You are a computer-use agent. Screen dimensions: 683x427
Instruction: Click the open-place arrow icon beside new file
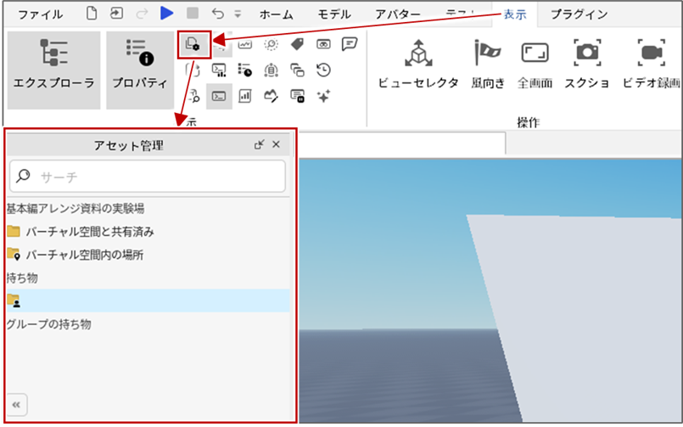pyautogui.click(x=116, y=14)
